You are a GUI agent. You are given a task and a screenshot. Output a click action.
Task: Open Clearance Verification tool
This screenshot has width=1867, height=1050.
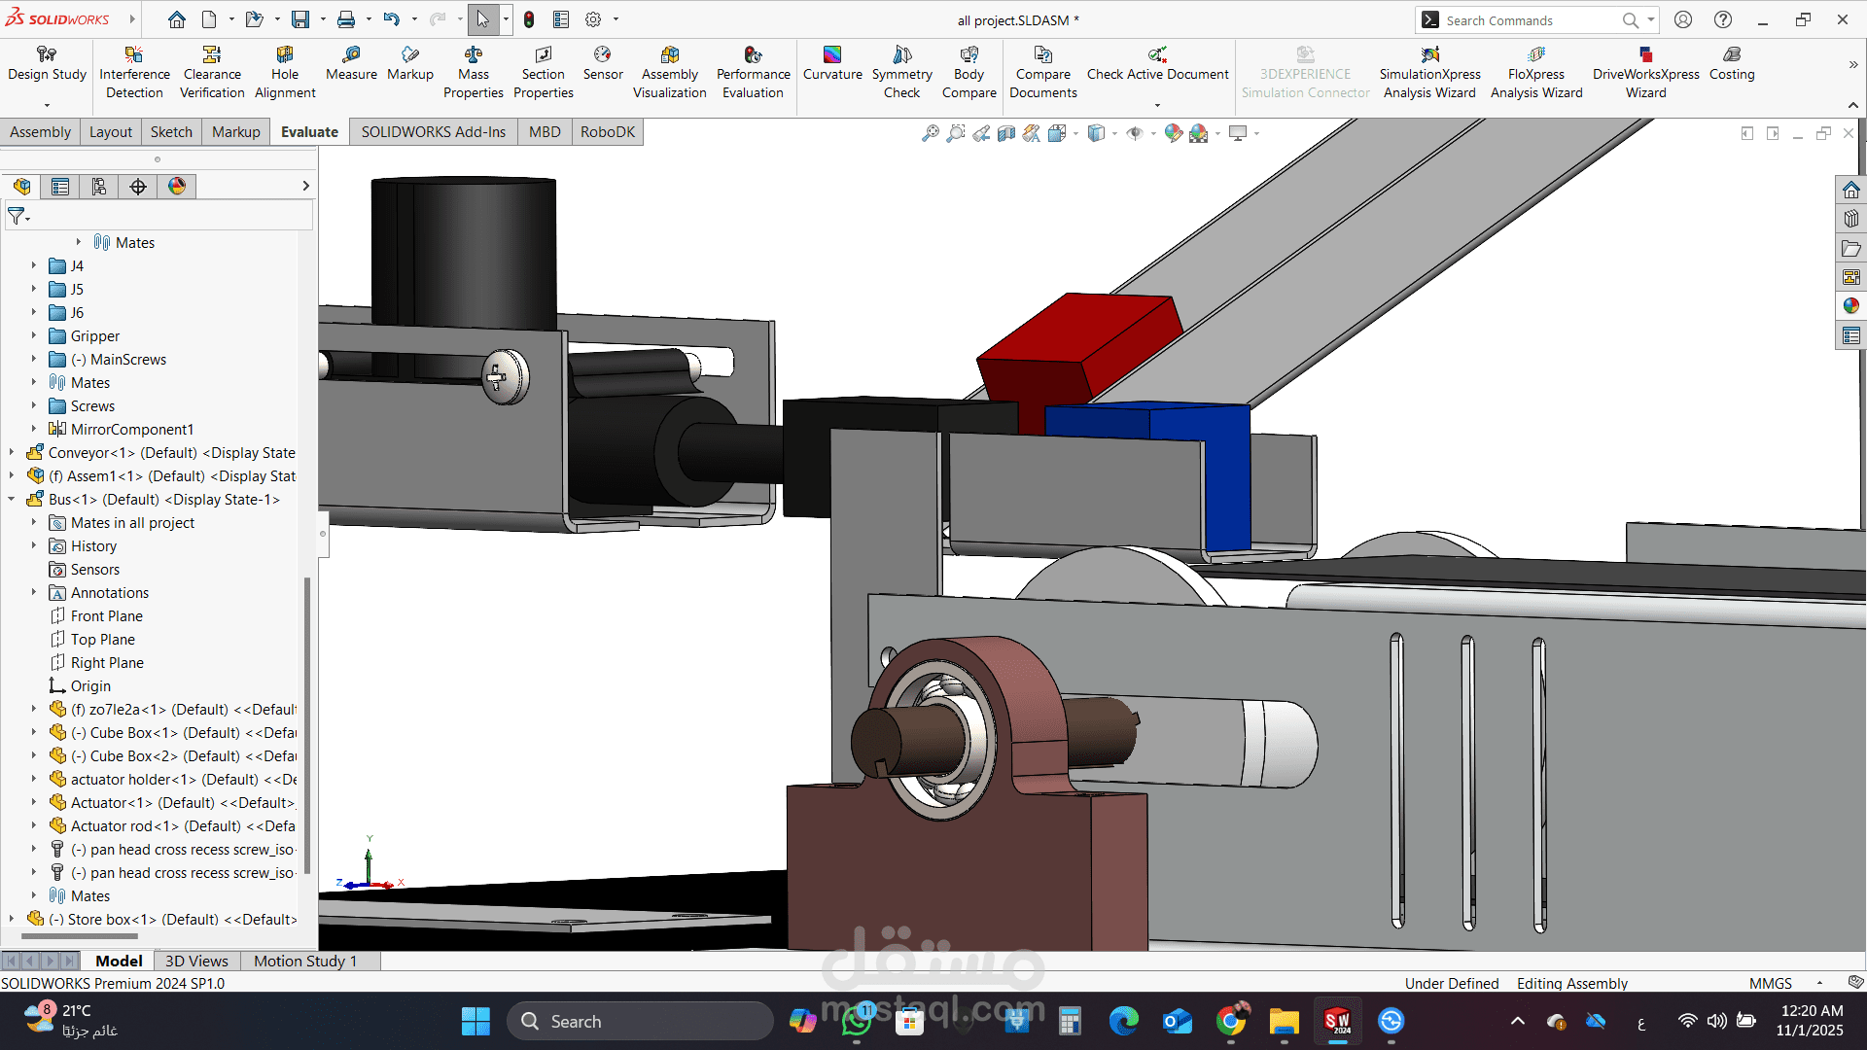coord(212,73)
